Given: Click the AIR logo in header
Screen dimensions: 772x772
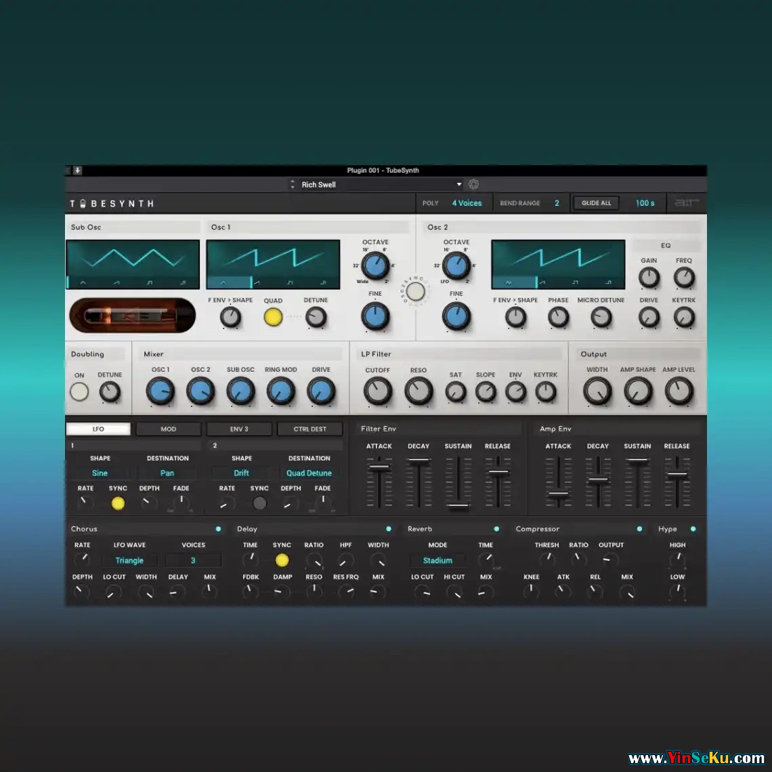Looking at the screenshot, I should pyautogui.click(x=685, y=203).
